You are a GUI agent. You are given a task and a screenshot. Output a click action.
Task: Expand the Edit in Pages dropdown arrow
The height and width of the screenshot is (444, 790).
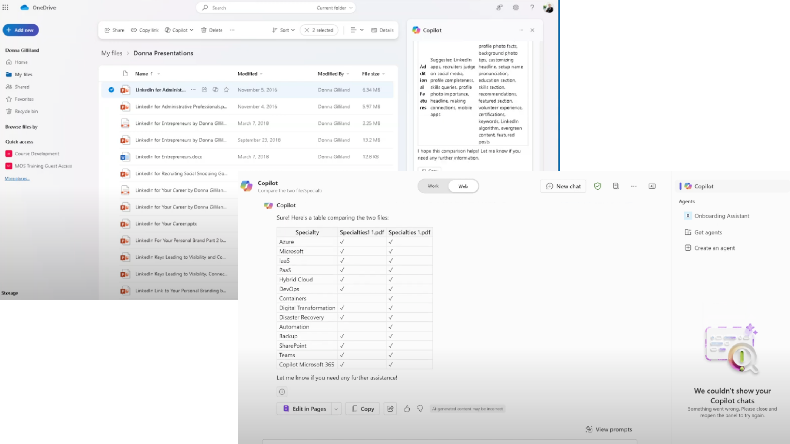[336, 409]
